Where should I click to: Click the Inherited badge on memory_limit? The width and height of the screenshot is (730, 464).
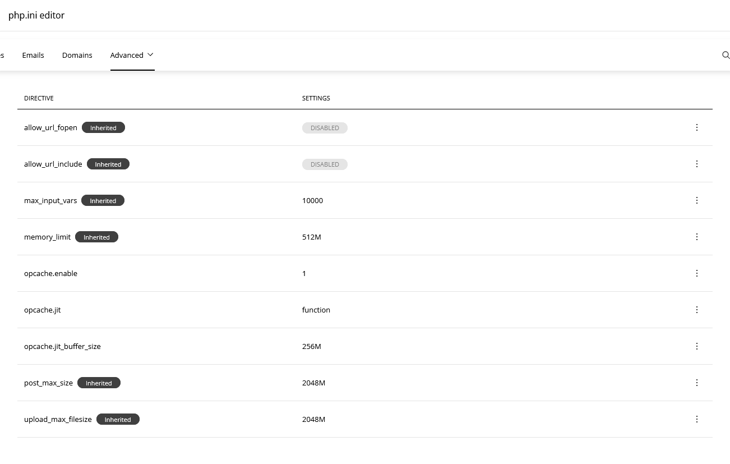96,237
